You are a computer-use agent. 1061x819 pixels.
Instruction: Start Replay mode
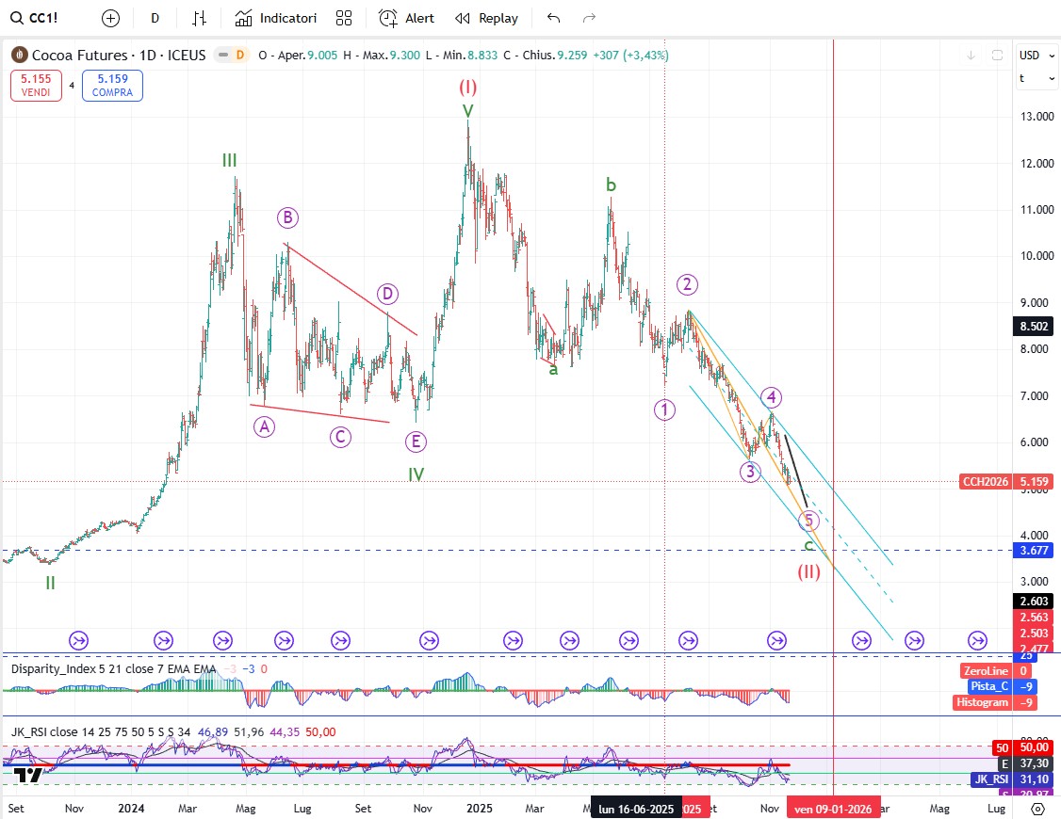tap(486, 18)
